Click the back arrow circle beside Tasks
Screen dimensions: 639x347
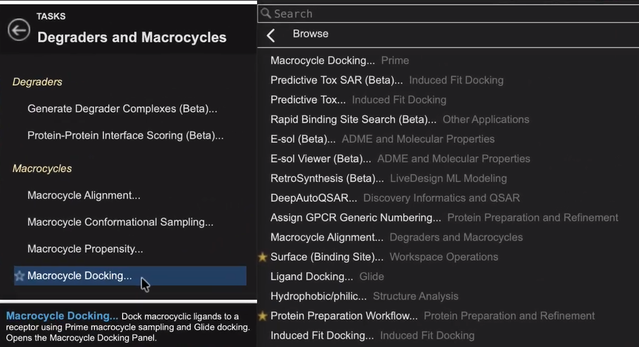click(x=19, y=30)
